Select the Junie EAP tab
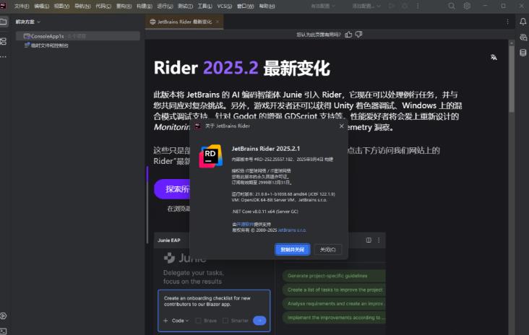 pyautogui.click(x=168, y=240)
